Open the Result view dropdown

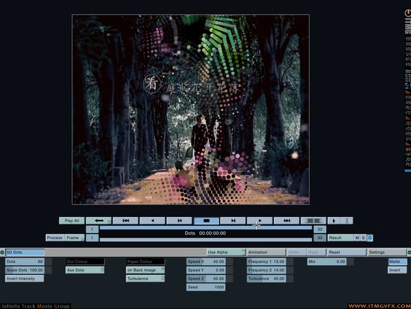pyautogui.click(x=340, y=238)
